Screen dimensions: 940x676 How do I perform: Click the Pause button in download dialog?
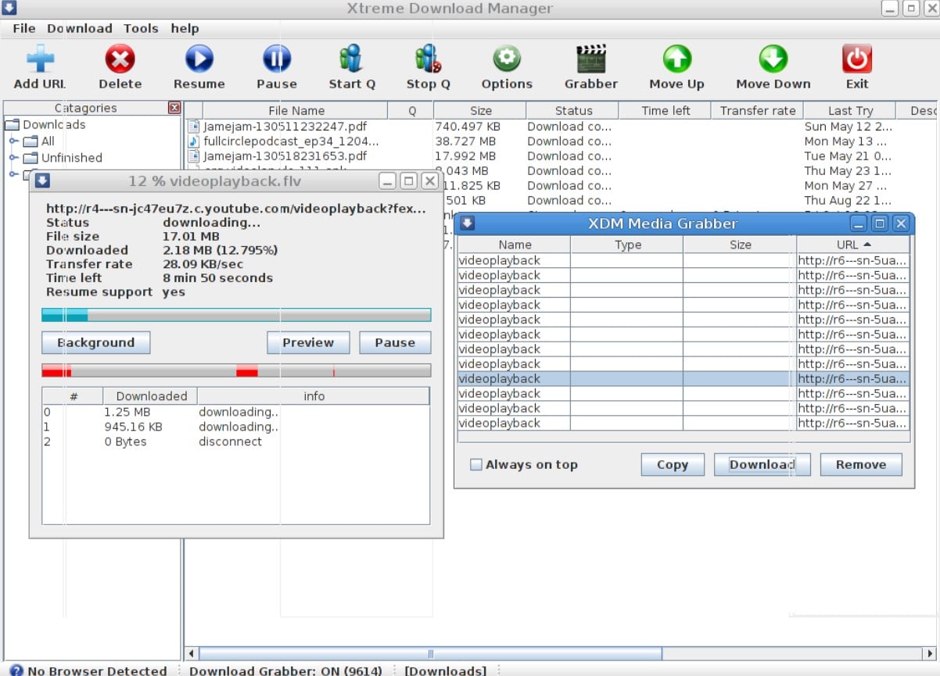click(x=395, y=342)
